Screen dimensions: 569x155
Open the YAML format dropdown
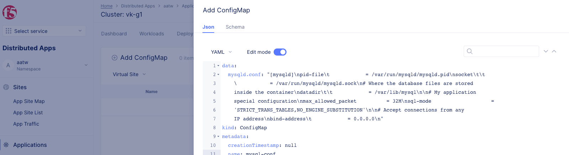point(221,52)
